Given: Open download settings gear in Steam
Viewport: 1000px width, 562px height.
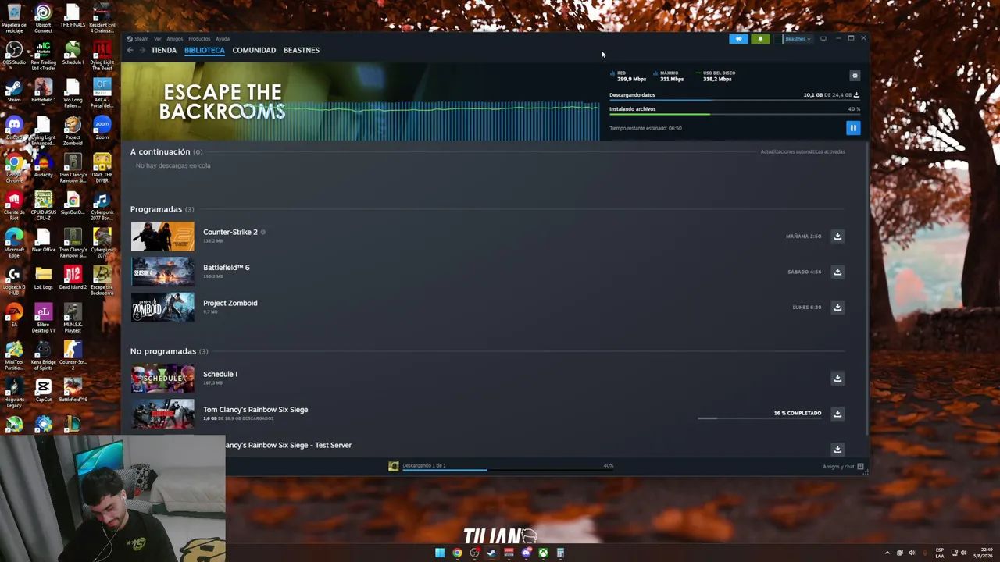Looking at the screenshot, I should pyautogui.click(x=855, y=76).
